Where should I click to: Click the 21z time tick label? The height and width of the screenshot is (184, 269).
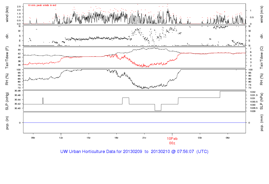click(144, 138)
